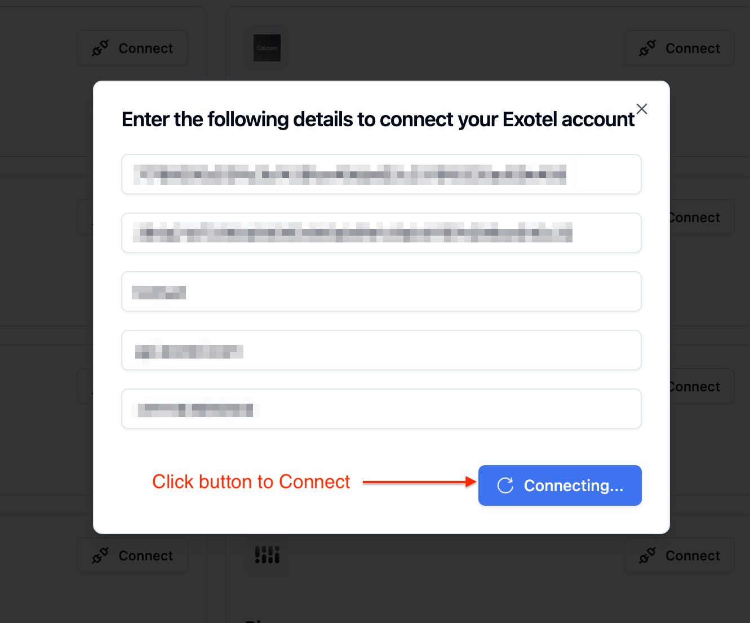Select the fifth Exotel credential field

pos(381,409)
